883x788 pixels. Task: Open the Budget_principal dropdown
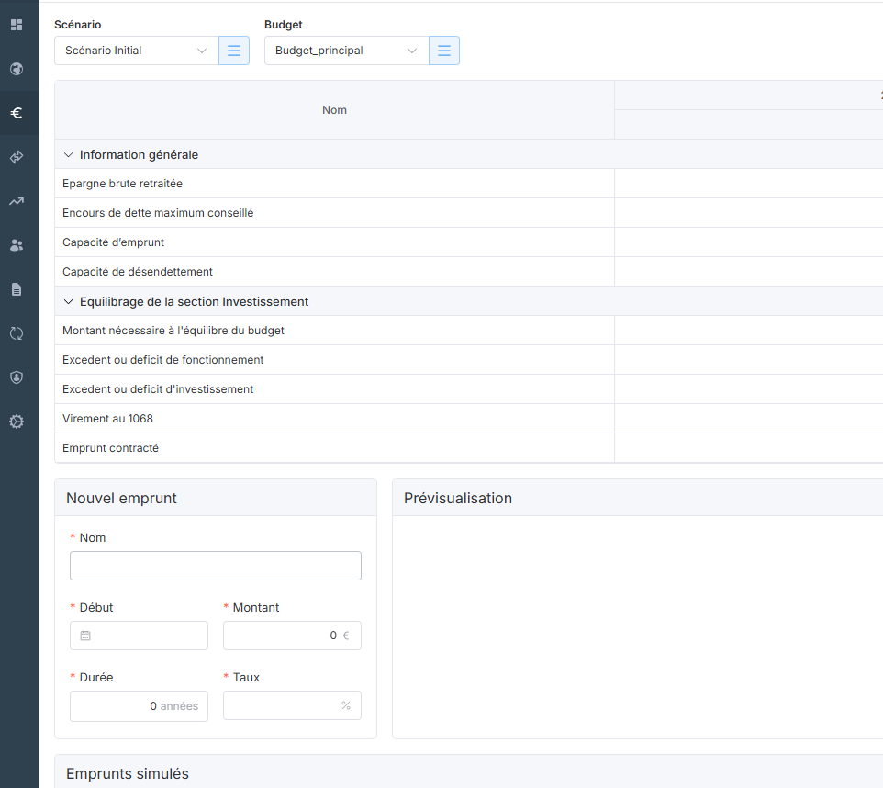point(346,51)
